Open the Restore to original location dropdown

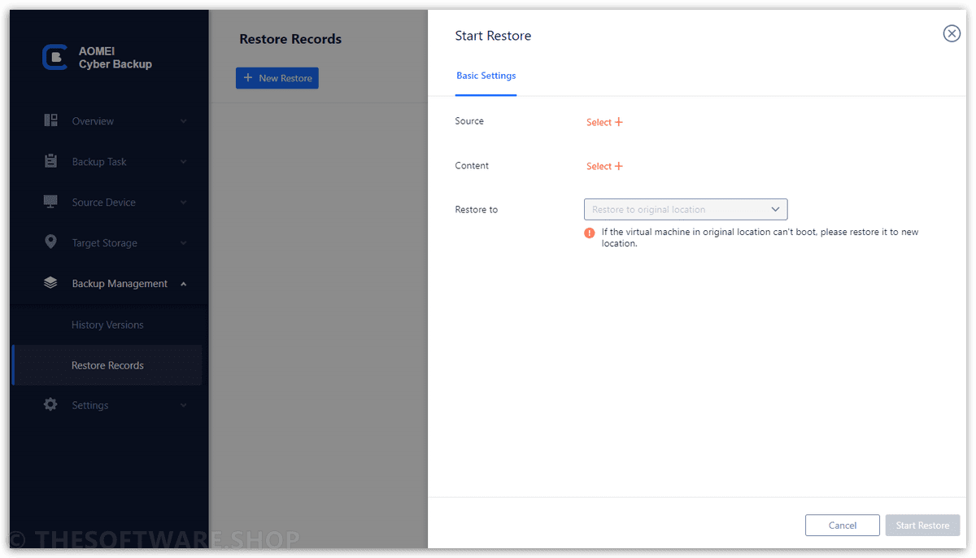pos(686,209)
